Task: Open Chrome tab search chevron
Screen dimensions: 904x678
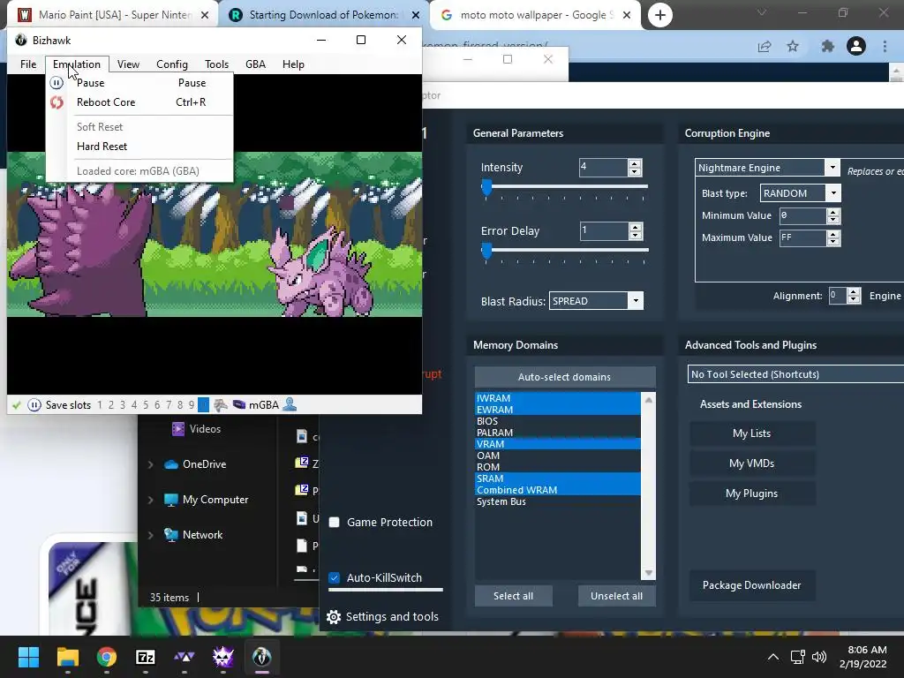Action: click(x=762, y=12)
